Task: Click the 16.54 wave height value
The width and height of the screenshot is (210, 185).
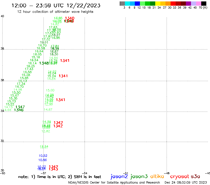Action: click(34, 60)
